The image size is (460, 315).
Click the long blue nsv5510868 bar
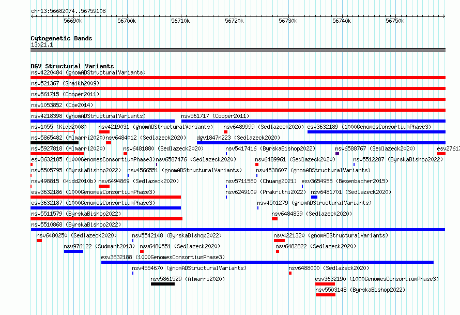pos(238,230)
